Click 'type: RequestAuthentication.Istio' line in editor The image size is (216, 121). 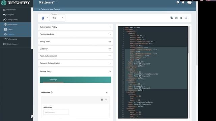pos(143,74)
